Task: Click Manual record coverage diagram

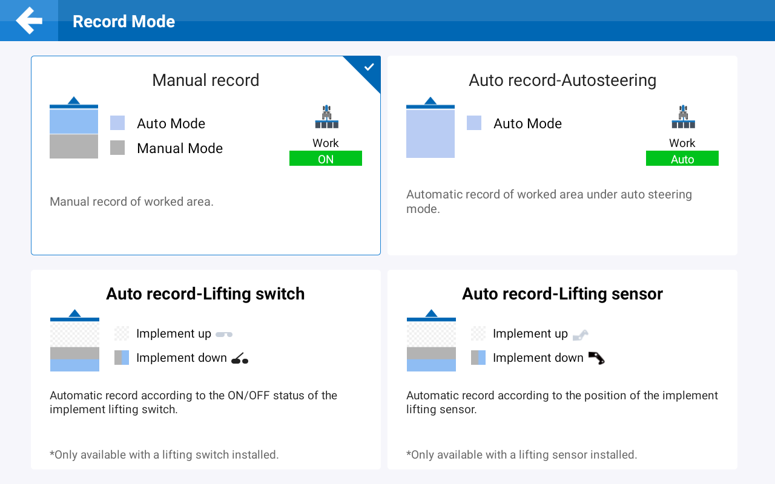Action: pos(74,128)
